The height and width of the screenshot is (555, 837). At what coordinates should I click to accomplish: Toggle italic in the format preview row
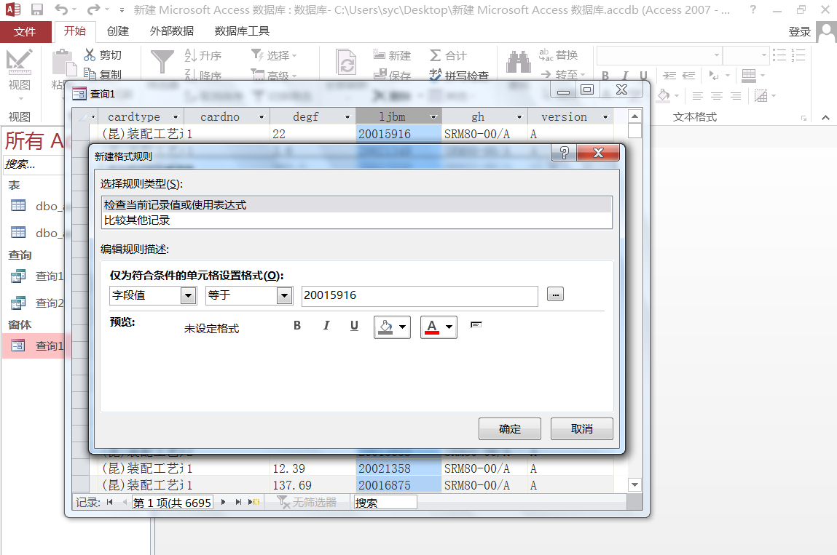326,326
